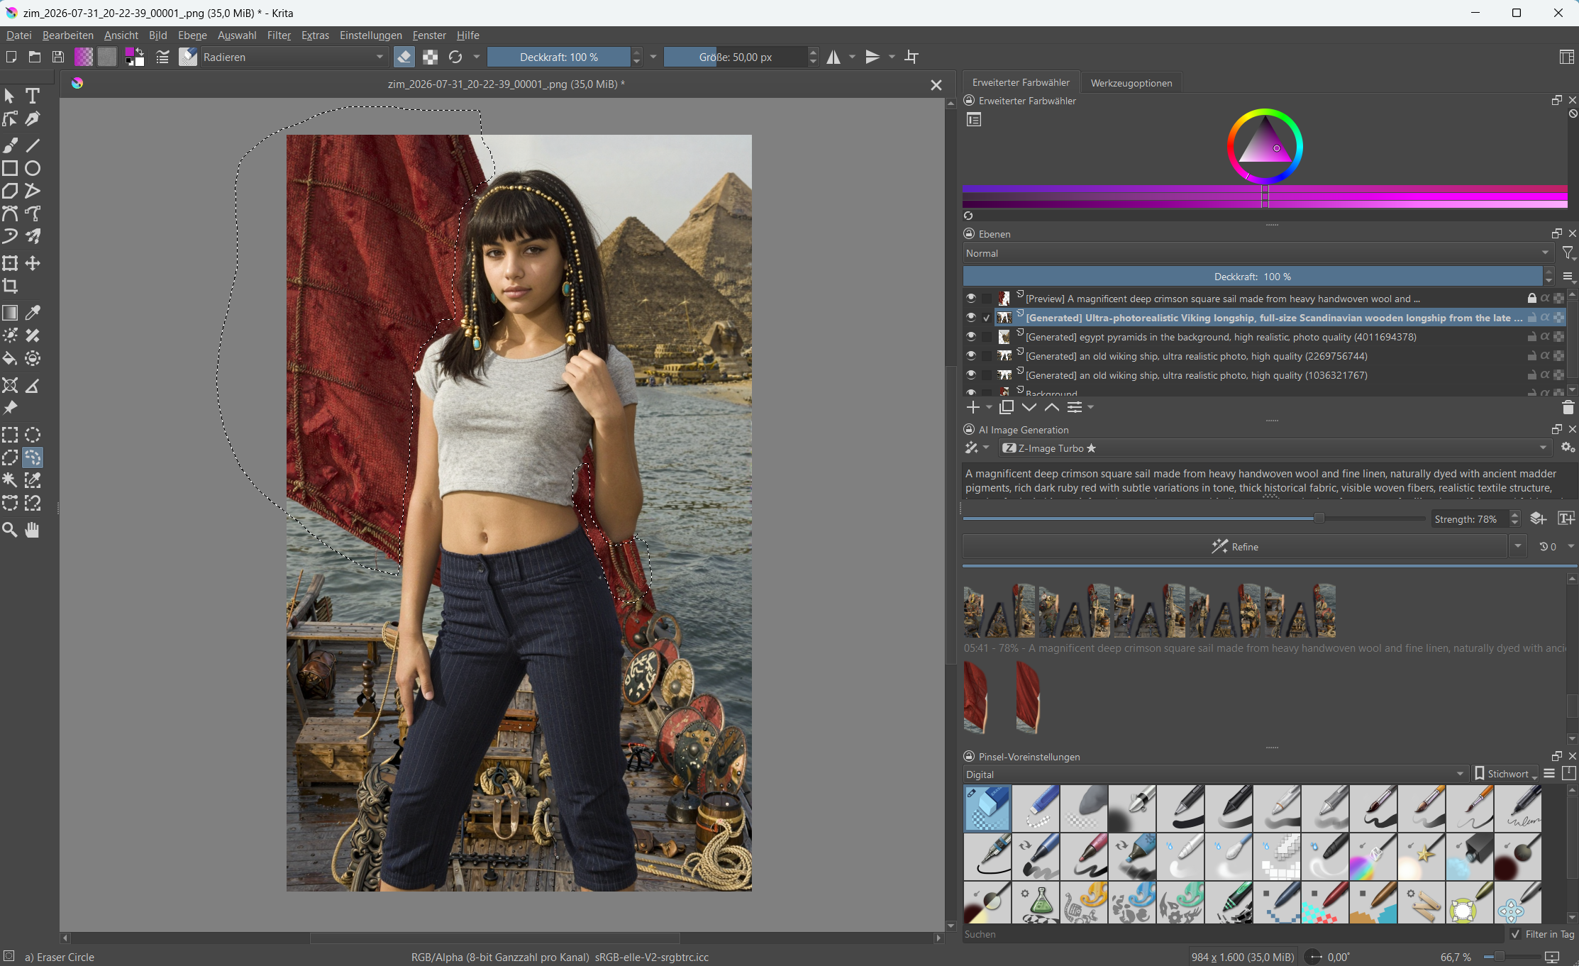The width and height of the screenshot is (1579, 966).
Task: Move the selected layer down
Action: (1029, 407)
